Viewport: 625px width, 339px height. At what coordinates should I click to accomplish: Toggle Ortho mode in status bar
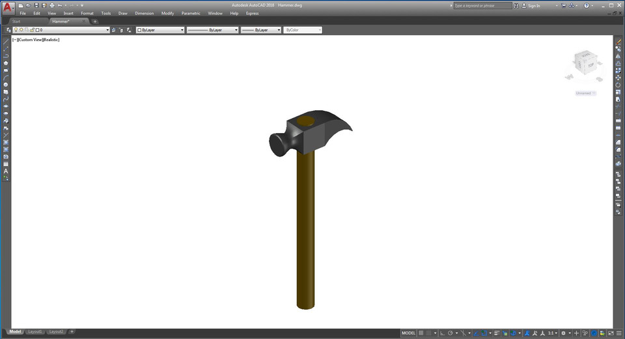tap(443, 333)
